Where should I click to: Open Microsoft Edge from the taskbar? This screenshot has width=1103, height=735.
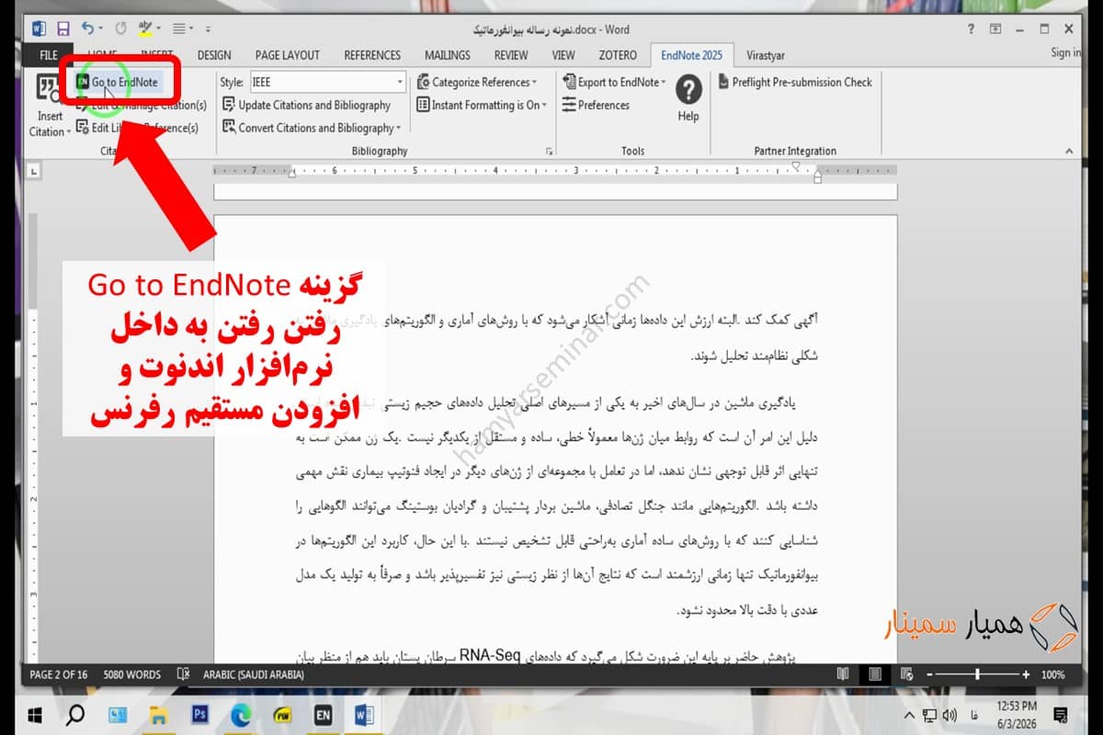tap(241, 714)
